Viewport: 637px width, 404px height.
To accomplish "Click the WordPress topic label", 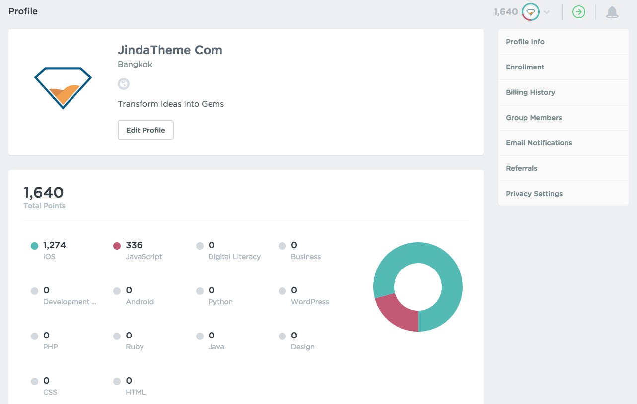I will click(310, 302).
